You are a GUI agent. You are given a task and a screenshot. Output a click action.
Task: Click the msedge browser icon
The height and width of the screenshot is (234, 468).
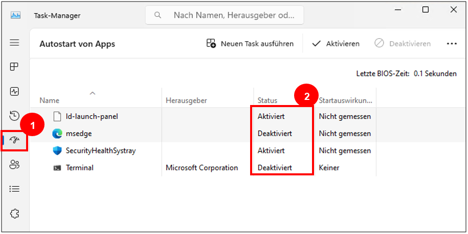57,134
